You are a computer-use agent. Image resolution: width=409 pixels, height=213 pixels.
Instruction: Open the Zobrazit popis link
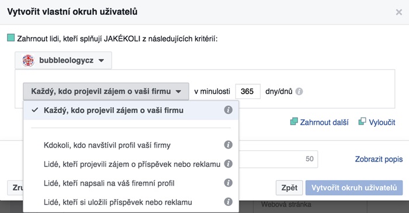pos(379,159)
